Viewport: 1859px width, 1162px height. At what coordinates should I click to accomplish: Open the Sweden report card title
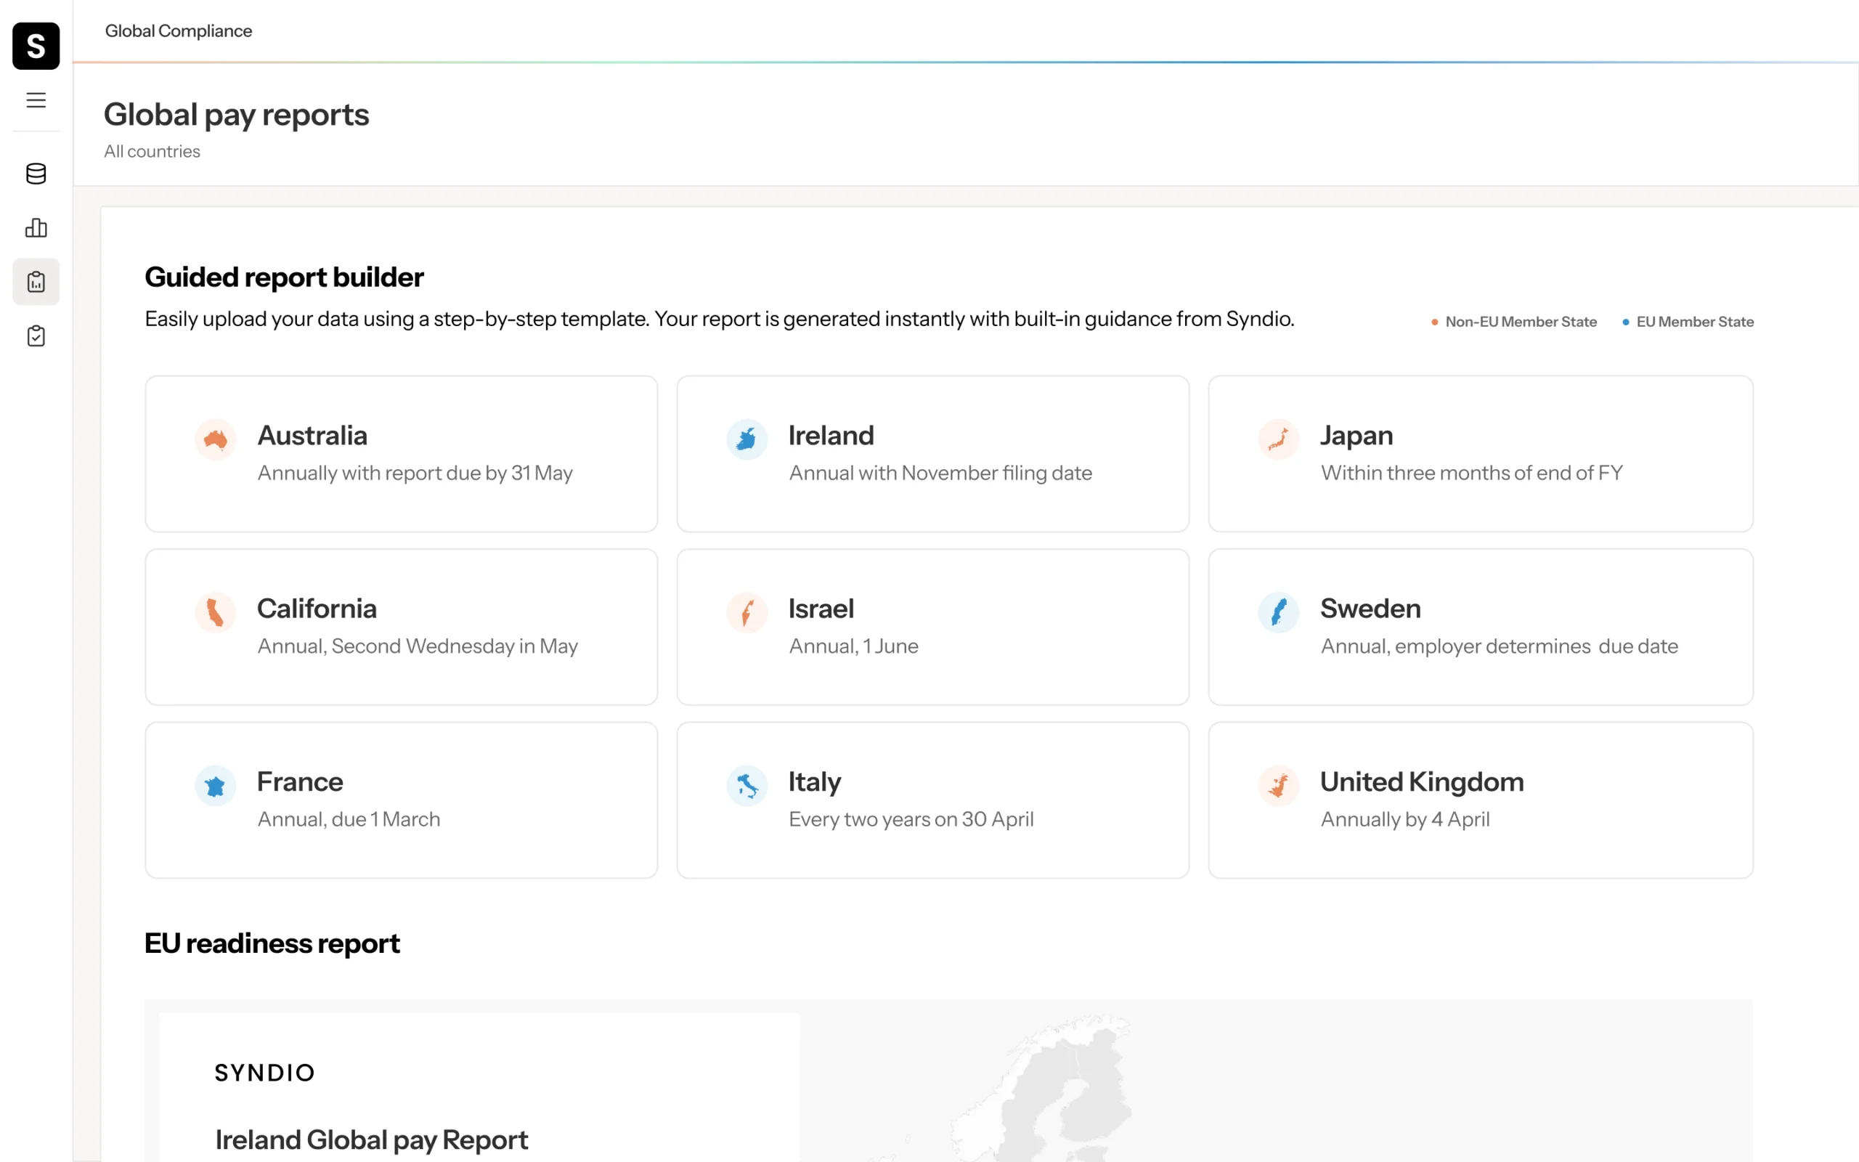pos(1371,609)
